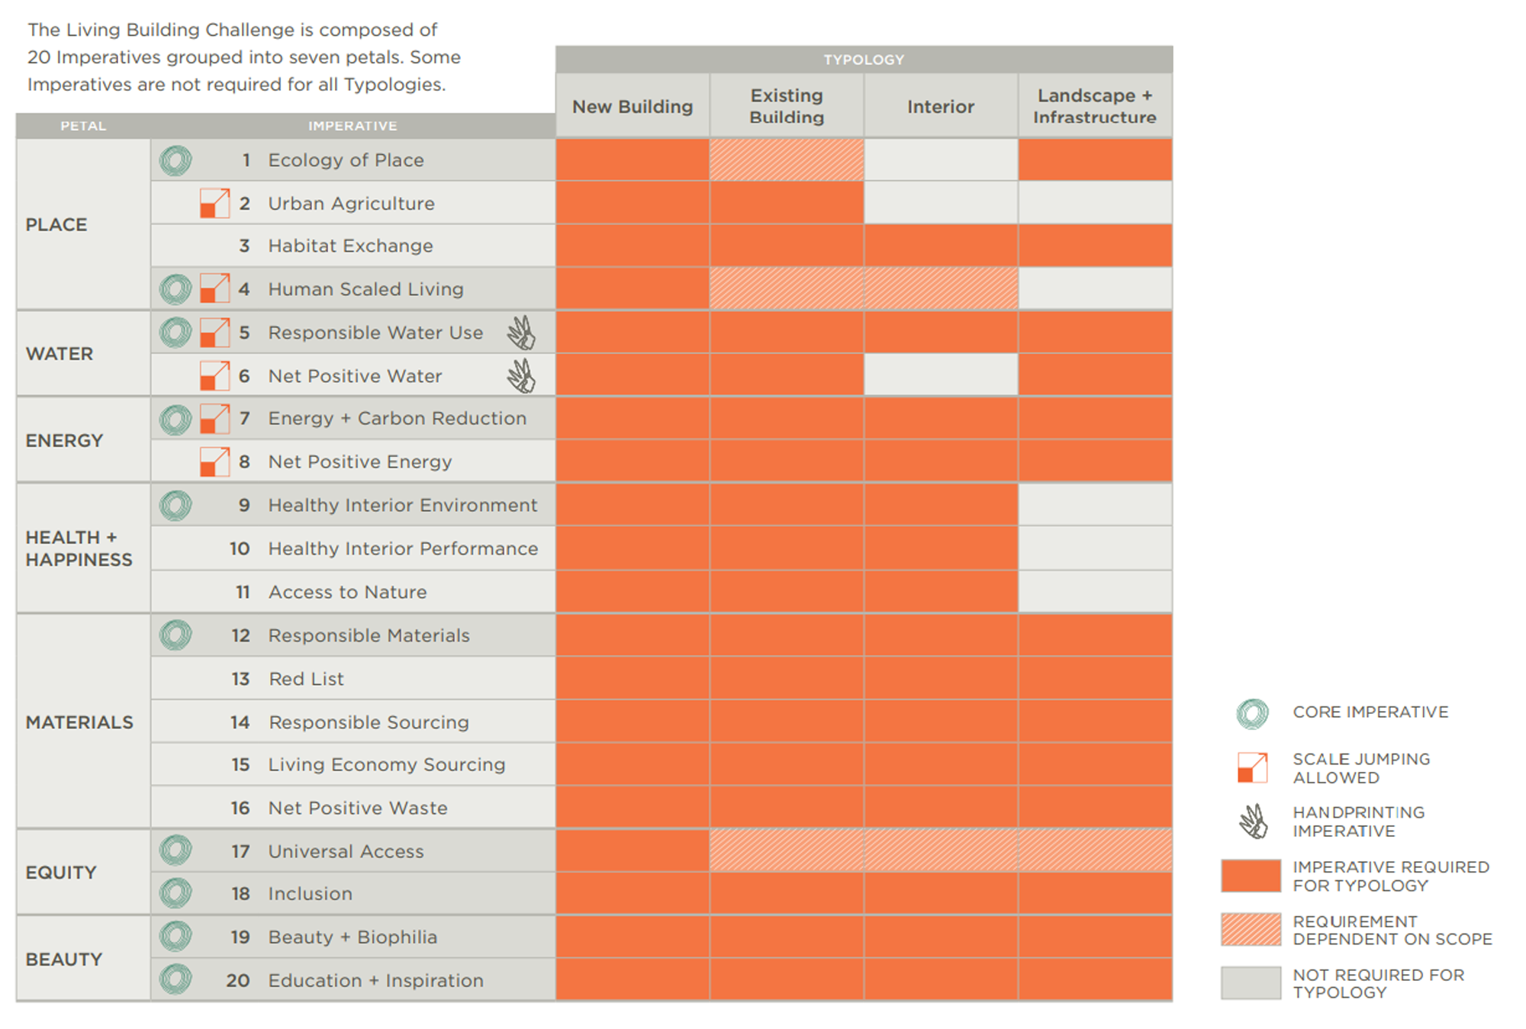Click the handprinting hand icon on Net Positive Water

click(522, 376)
